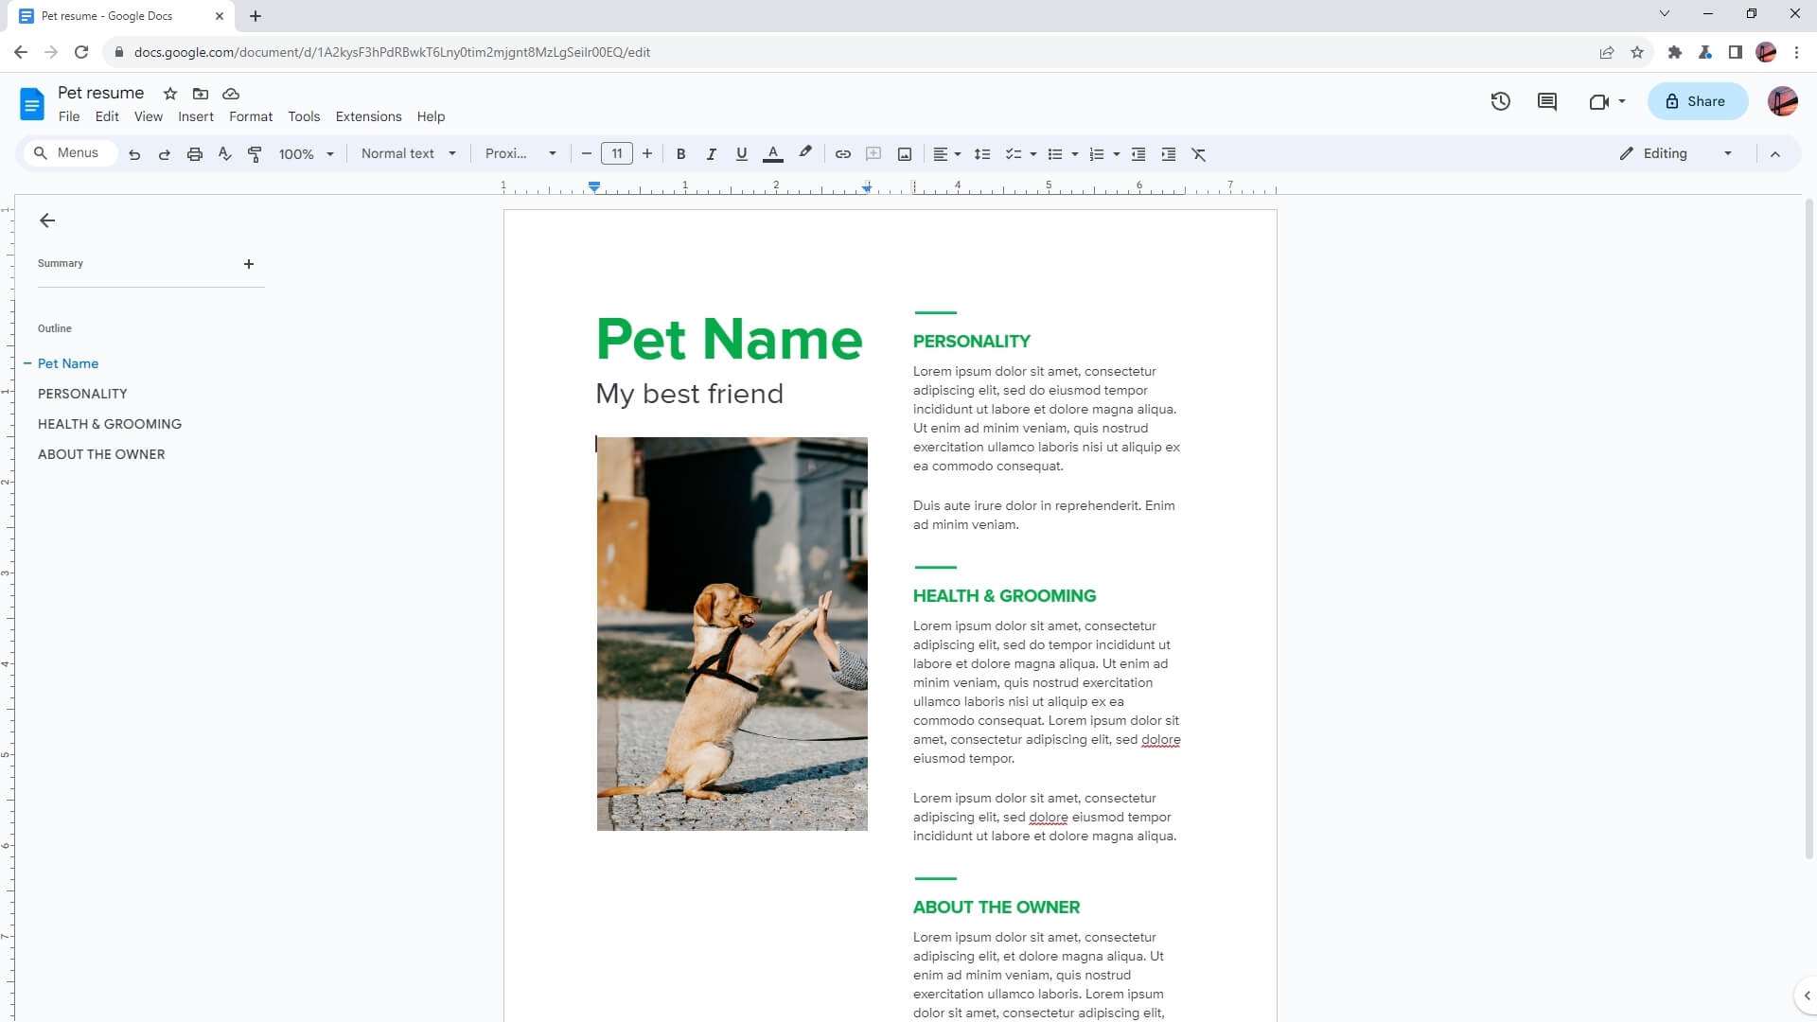1817x1022 pixels.
Task: Open Google account avatar in Docs header
Action: tap(1782, 101)
